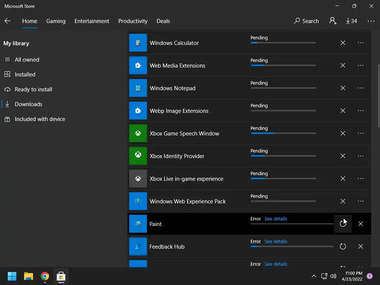Switch to the Productivity tab
The image size is (380, 285).
(133, 21)
